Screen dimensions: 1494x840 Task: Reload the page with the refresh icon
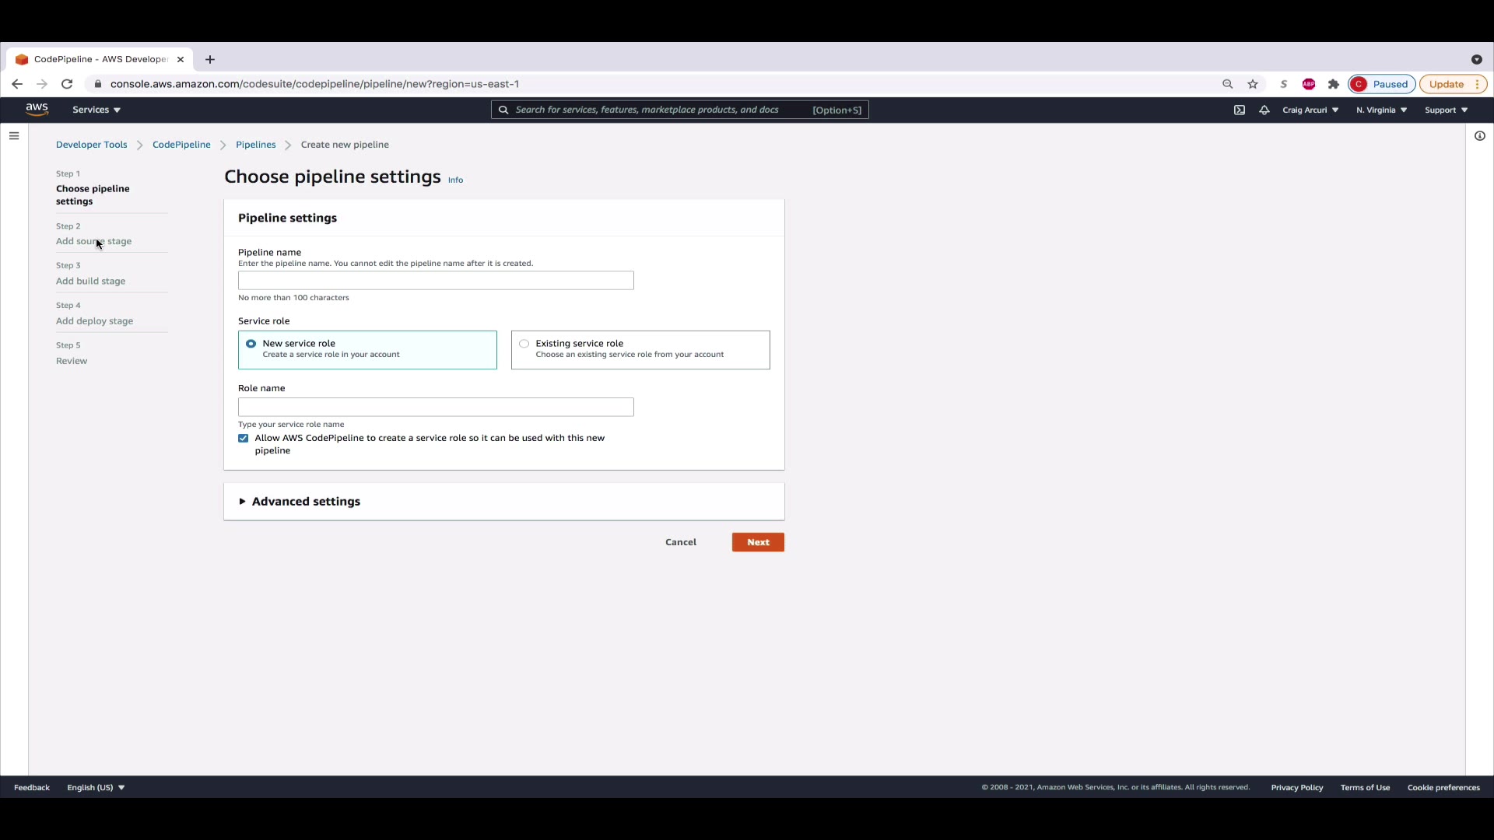pos(67,84)
